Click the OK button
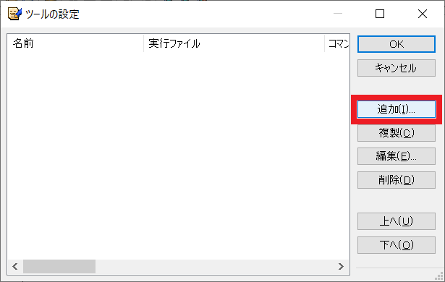445x282 pixels. tap(397, 44)
